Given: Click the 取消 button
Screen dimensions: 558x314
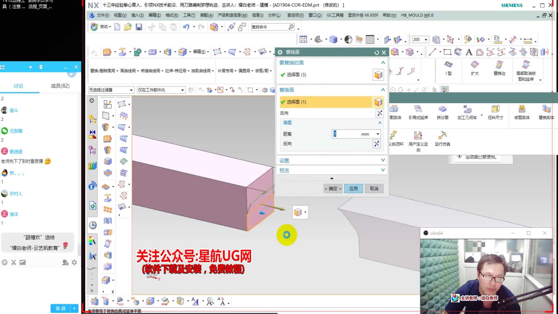Looking at the screenshot, I should (x=374, y=188).
